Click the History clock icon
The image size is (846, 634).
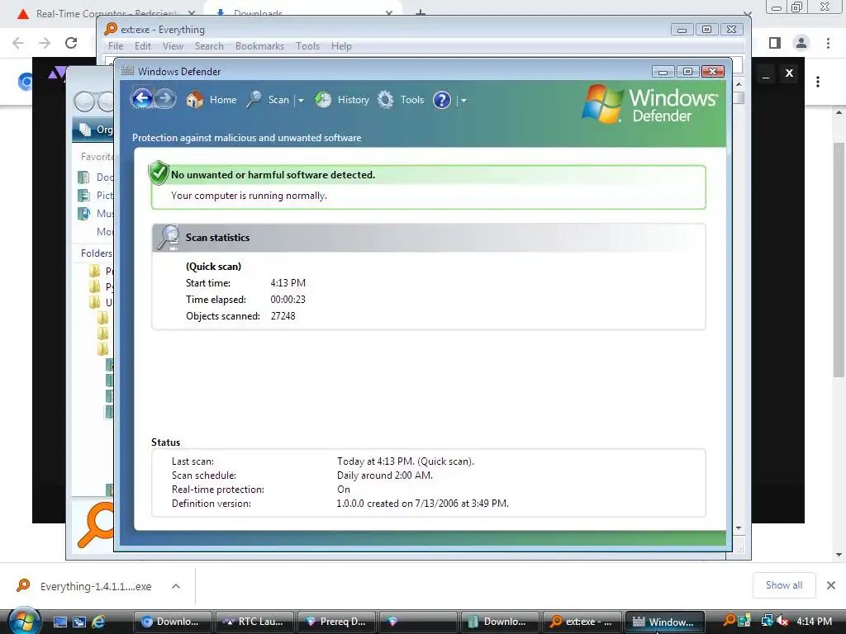click(x=323, y=100)
